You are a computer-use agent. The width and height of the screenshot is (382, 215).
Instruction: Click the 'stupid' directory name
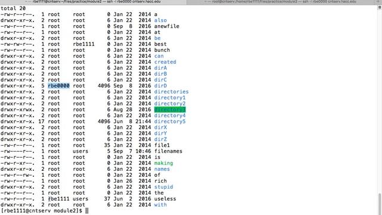pyautogui.click(x=164, y=187)
